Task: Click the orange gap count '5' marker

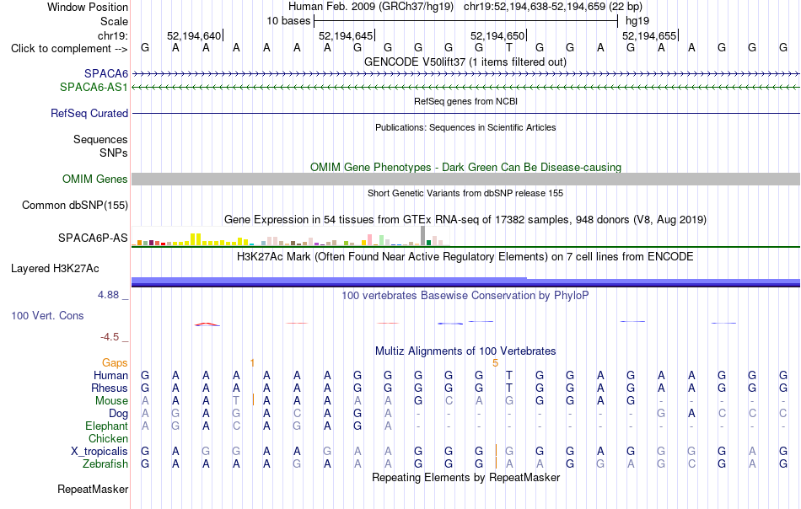Action: pyautogui.click(x=495, y=363)
